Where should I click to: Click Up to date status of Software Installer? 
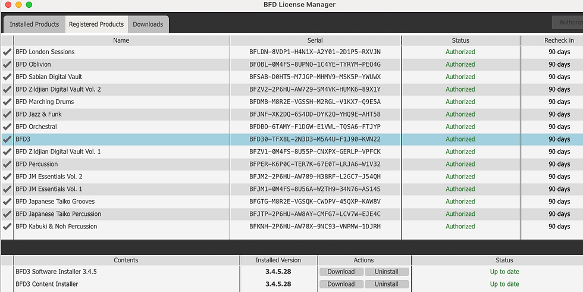[x=504, y=272]
